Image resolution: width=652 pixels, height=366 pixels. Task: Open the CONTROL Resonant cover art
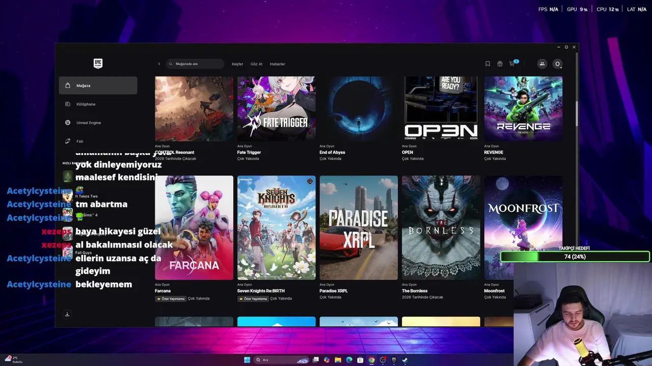coord(194,109)
